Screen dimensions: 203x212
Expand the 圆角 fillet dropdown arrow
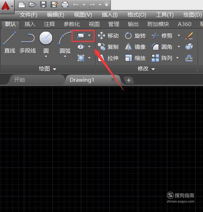(x=179, y=47)
